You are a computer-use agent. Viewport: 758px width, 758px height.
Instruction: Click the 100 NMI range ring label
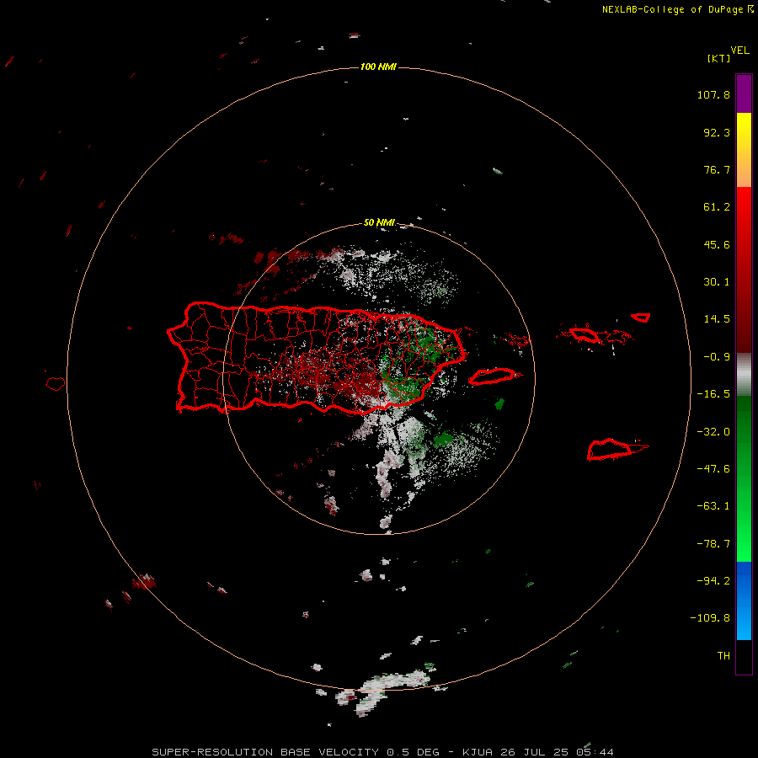(378, 67)
